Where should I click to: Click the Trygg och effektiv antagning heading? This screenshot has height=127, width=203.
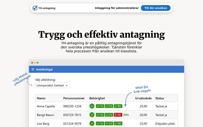click(101, 35)
